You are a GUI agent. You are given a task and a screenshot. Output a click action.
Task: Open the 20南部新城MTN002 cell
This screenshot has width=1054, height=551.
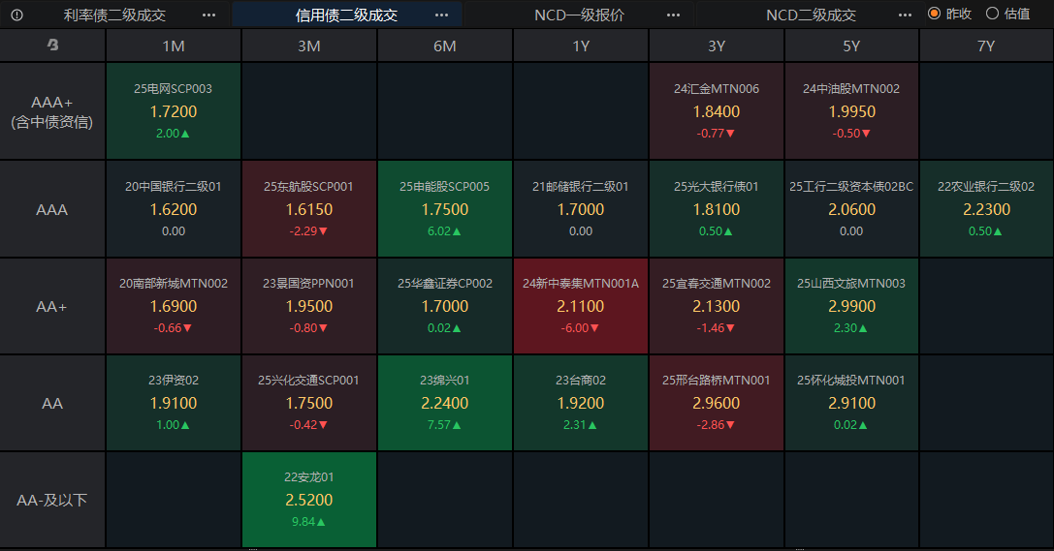174,306
